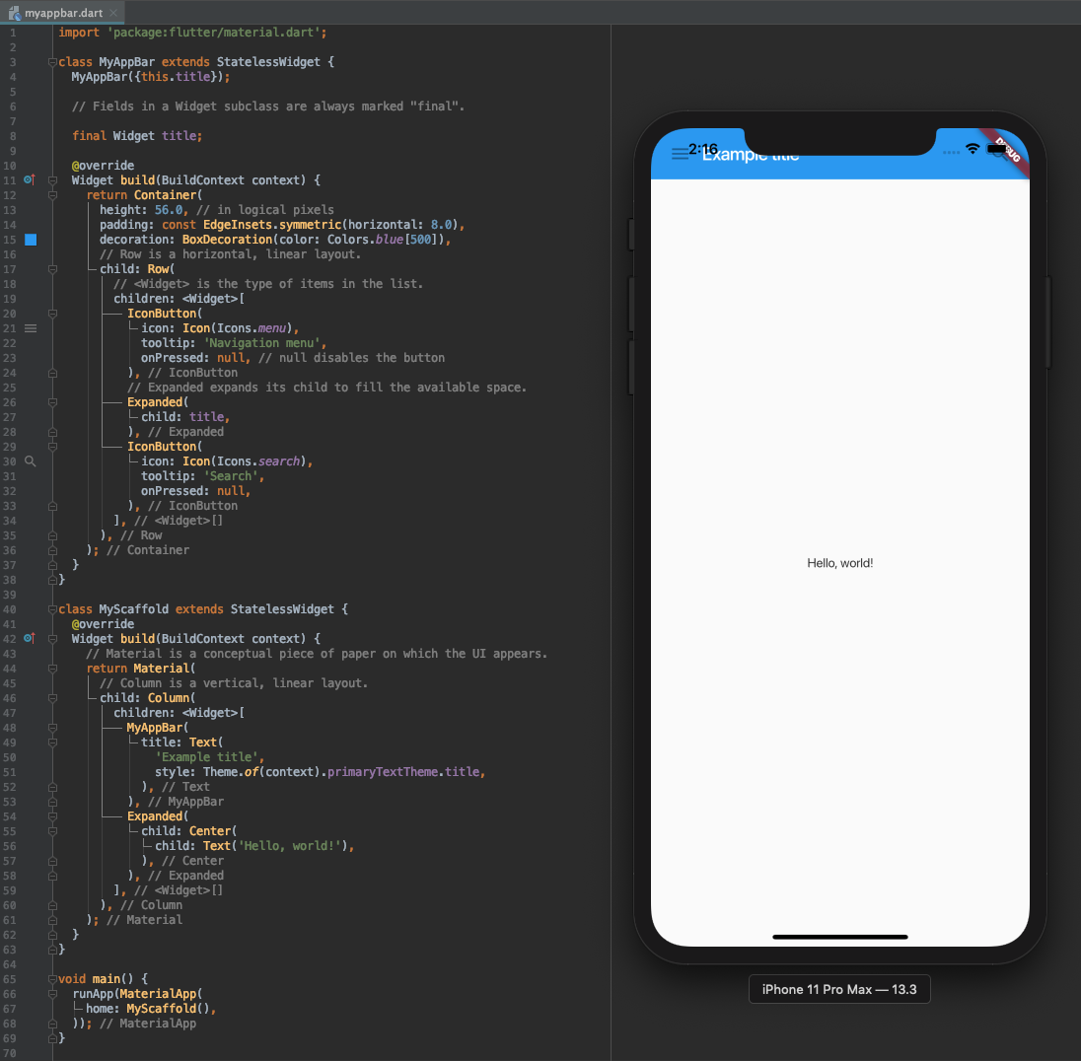Viewport: 1081px width, 1061px height.
Task: Click line number 39 in the gutter
Action: tap(10, 595)
